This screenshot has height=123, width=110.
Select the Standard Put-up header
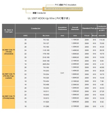point(89,28)
